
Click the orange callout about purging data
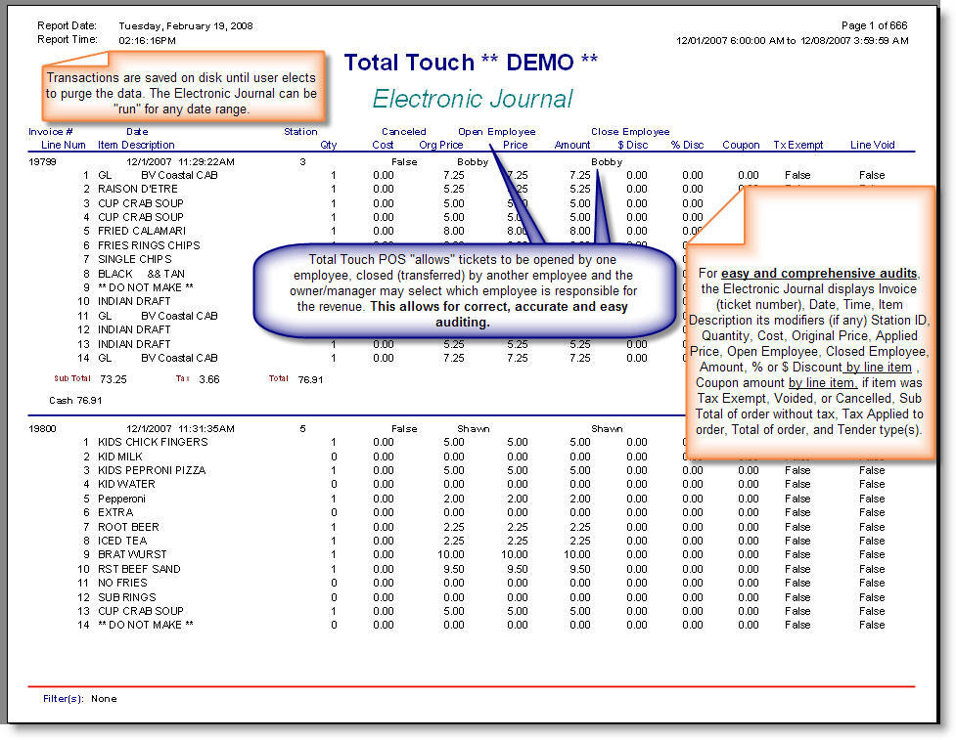click(182, 94)
